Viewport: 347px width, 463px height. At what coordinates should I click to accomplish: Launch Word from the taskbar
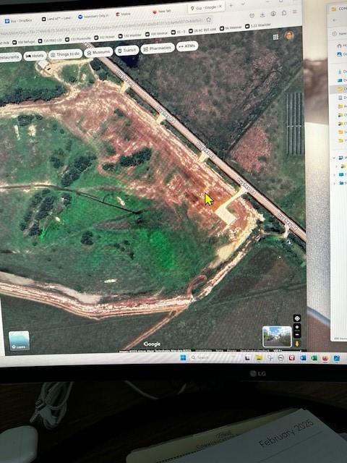pyautogui.click(x=303, y=358)
